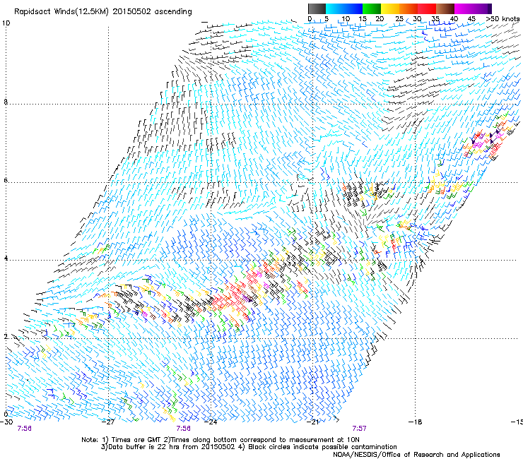Click the gray 0-5 knots legend swatch
Screen dimensions: 523x459
coord(317,8)
